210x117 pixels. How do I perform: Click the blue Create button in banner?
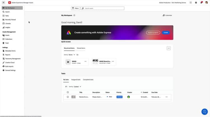[x=166, y=33]
